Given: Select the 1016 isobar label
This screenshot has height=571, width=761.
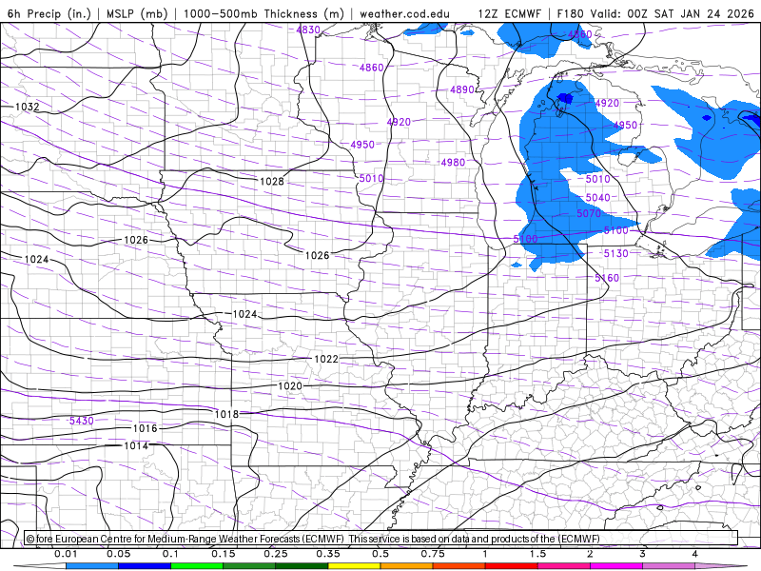Looking at the screenshot, I should tap(146, 427).
